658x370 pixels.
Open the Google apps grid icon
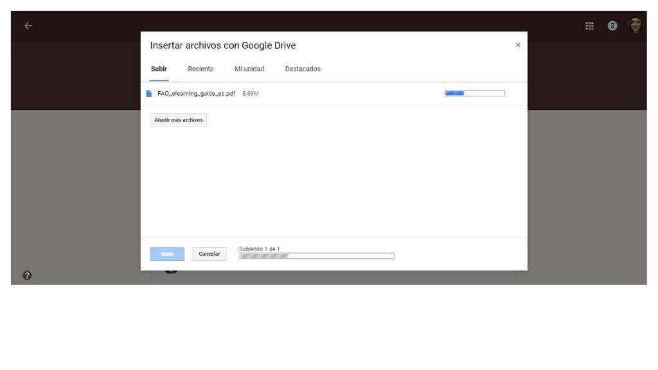pos(590,26)
